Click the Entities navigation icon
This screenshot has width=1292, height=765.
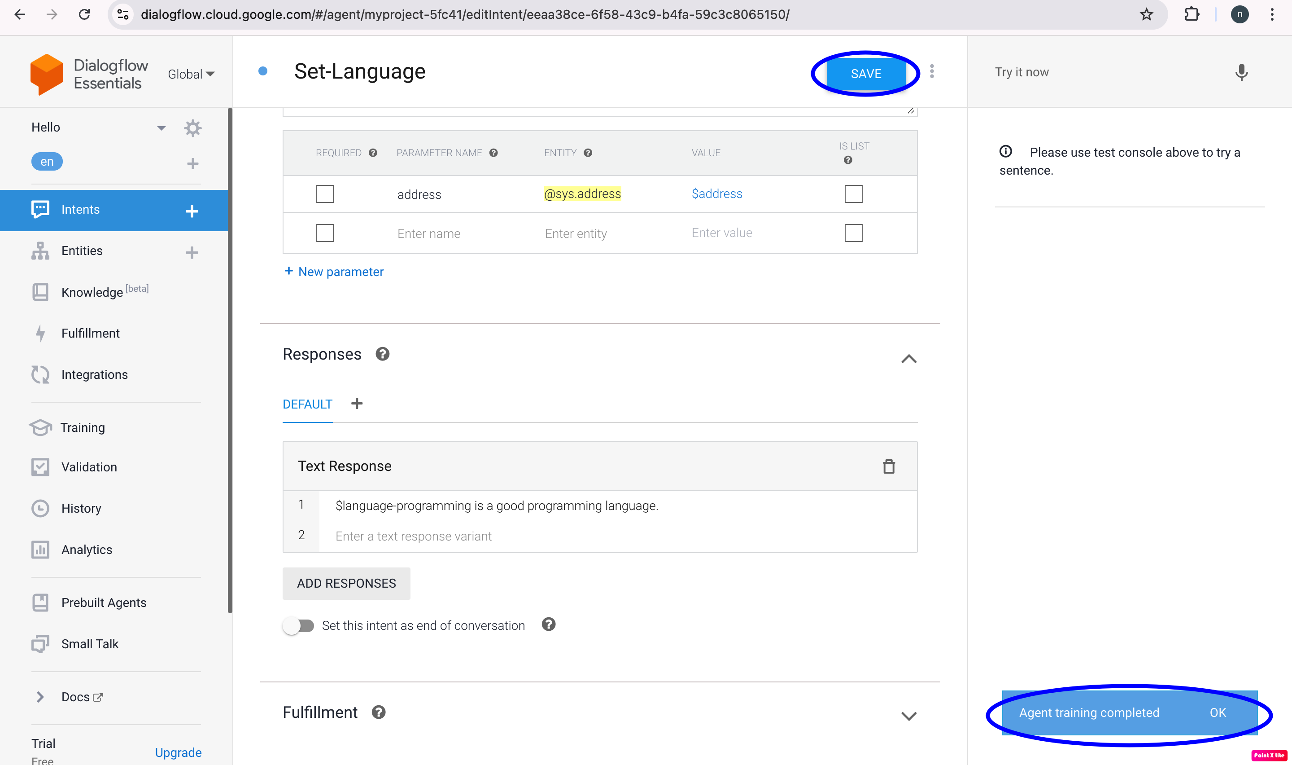40,251
